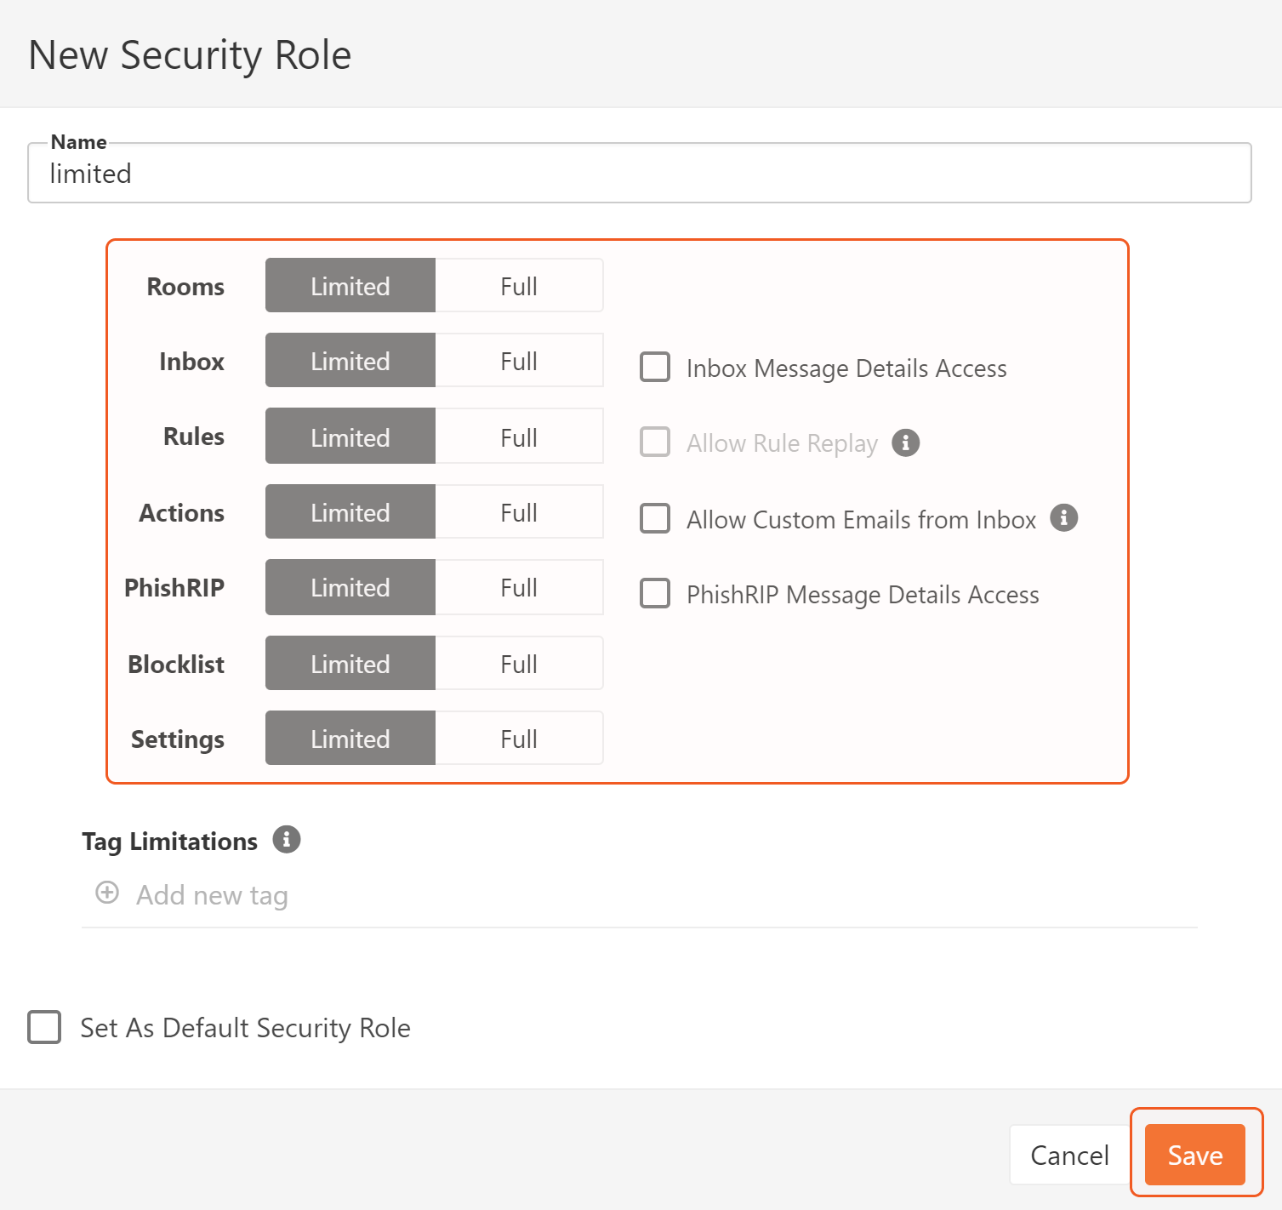Enable Inbox Message Details Access checkbox
The width and height of the screenshot is (1282, 1210).
coord(655,368)
